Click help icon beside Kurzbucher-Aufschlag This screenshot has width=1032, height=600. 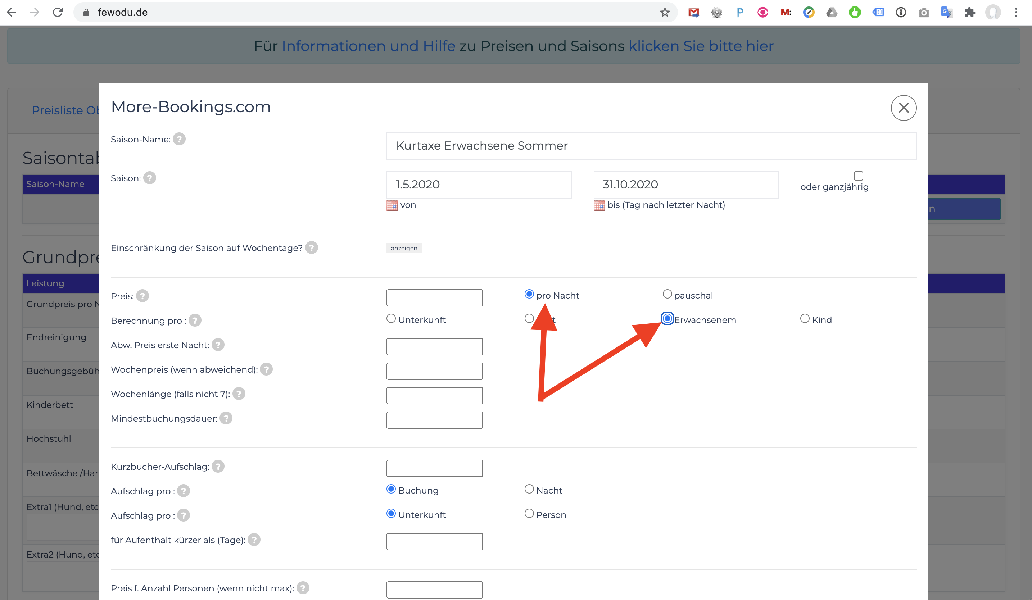pos(218,466)
